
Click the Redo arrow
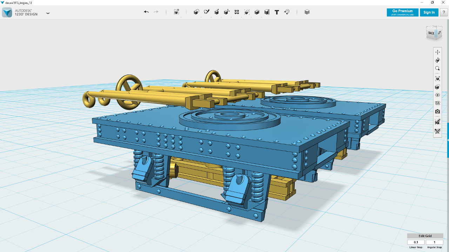(156, 12)
